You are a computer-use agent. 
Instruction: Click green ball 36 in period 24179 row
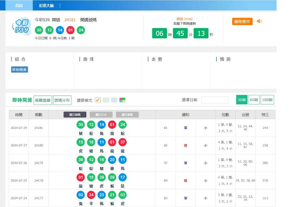click(80, 160)
